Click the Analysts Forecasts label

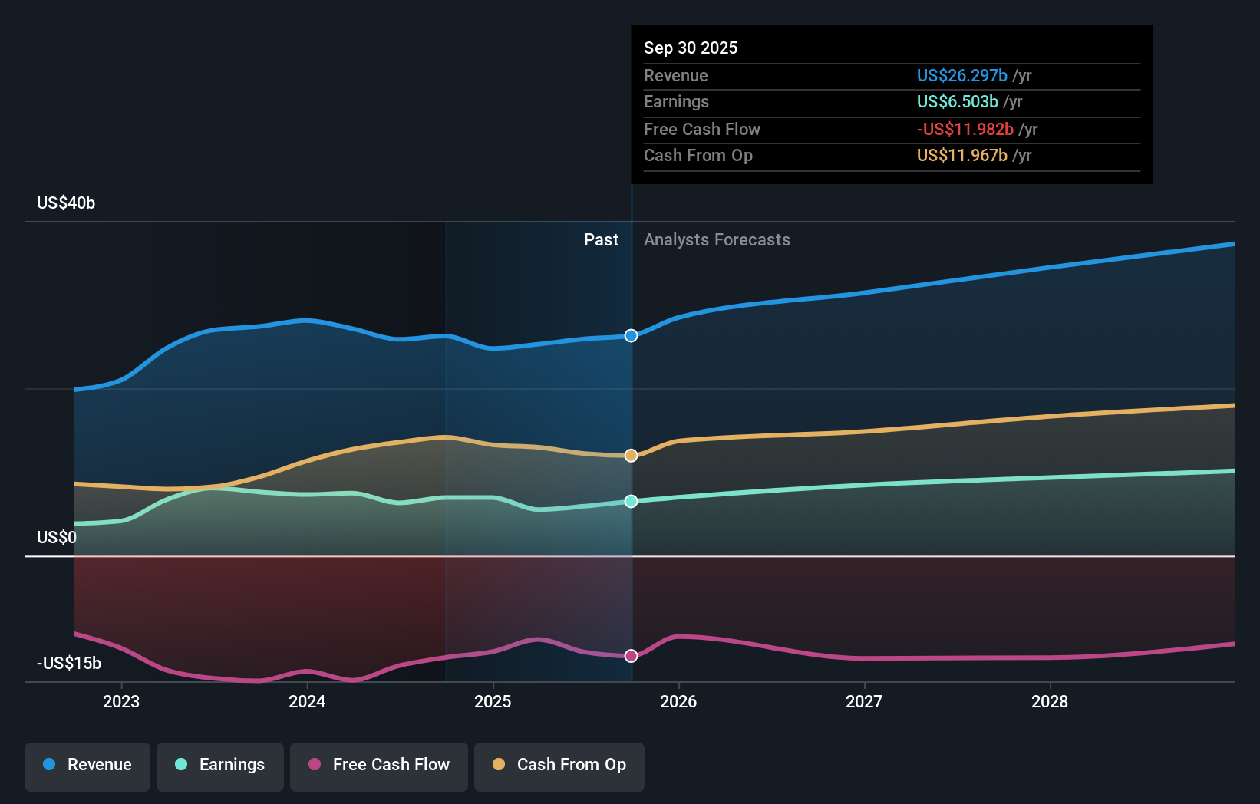717,240
